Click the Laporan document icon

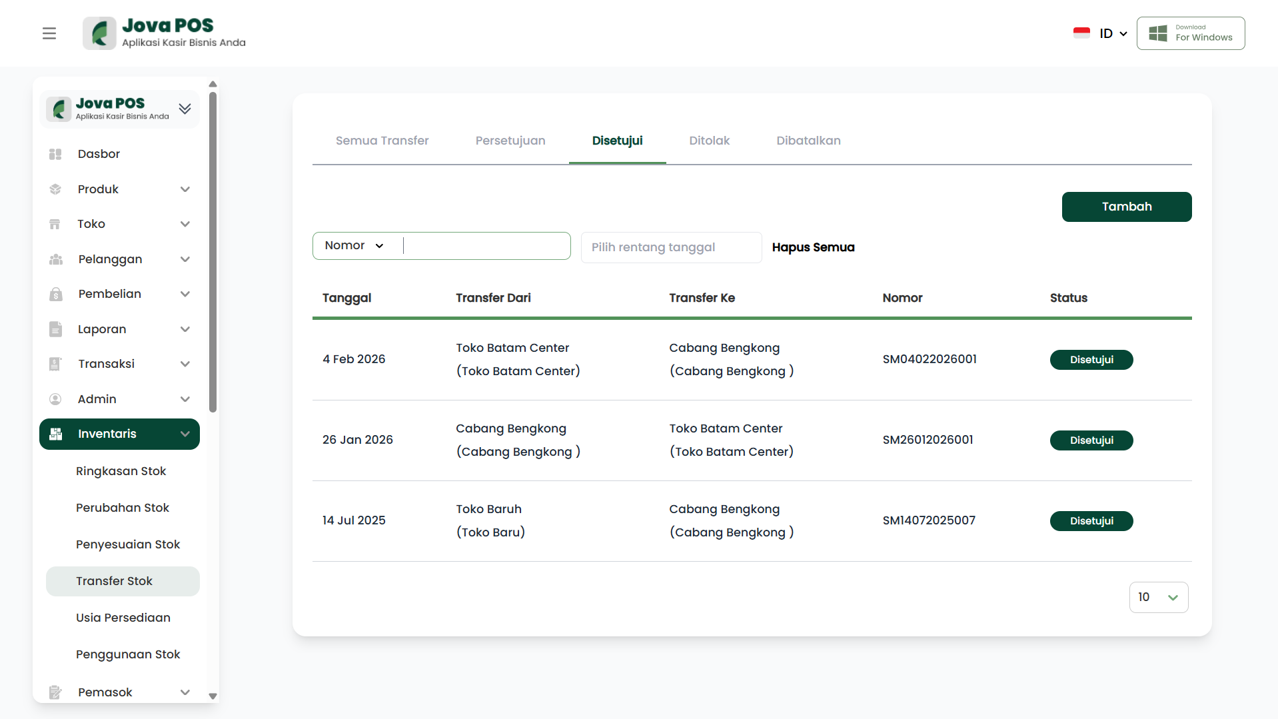point(55,329)
